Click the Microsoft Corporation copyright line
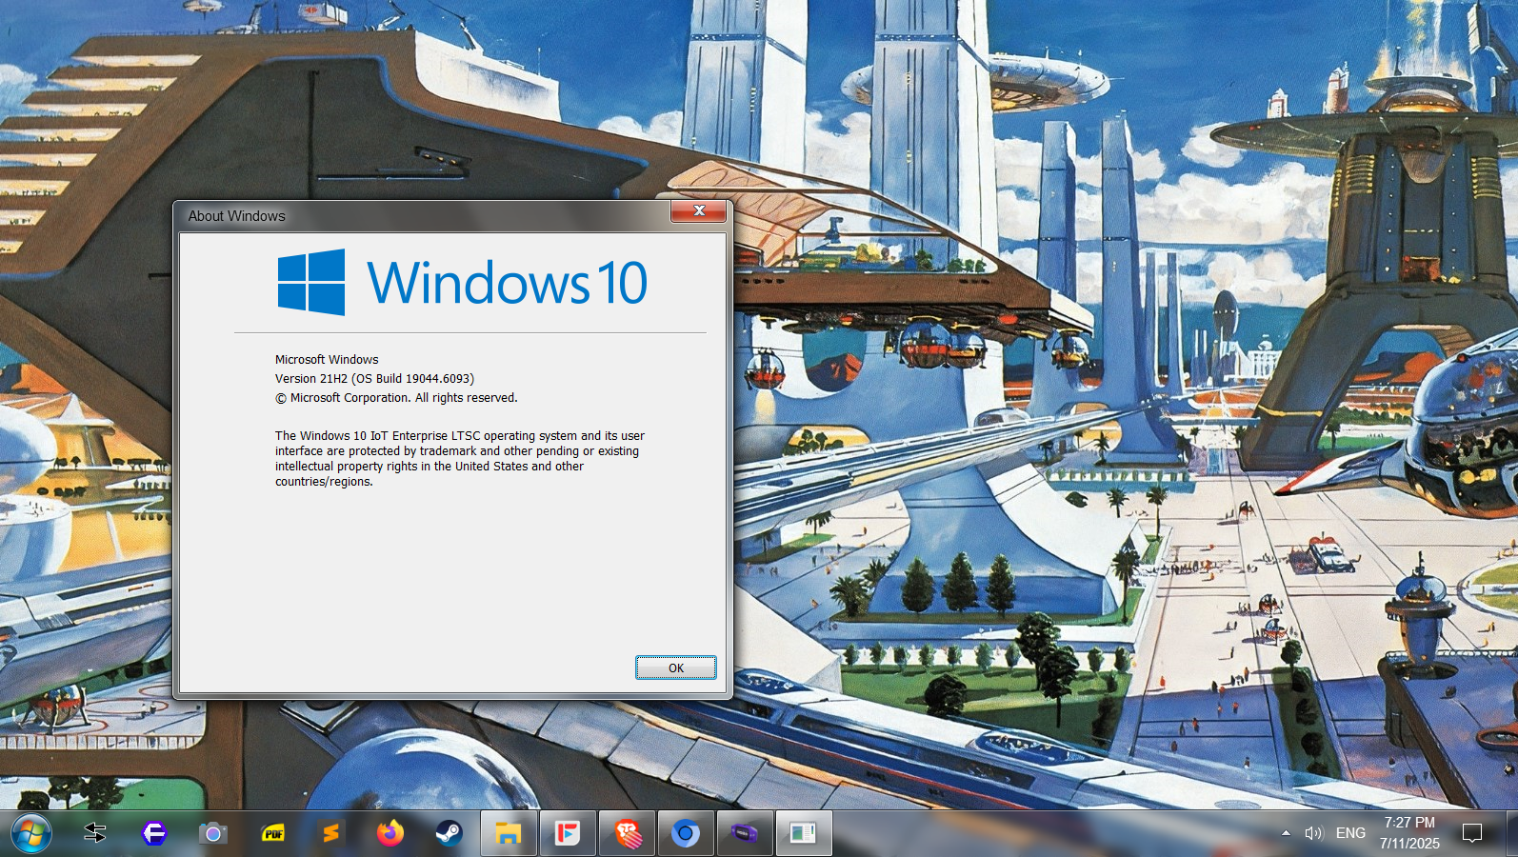 click(x=396, y=397)
